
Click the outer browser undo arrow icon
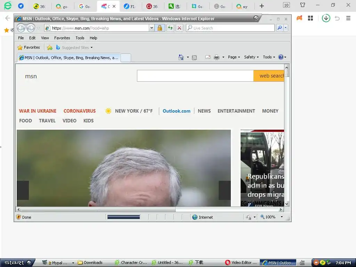(337, 18)
